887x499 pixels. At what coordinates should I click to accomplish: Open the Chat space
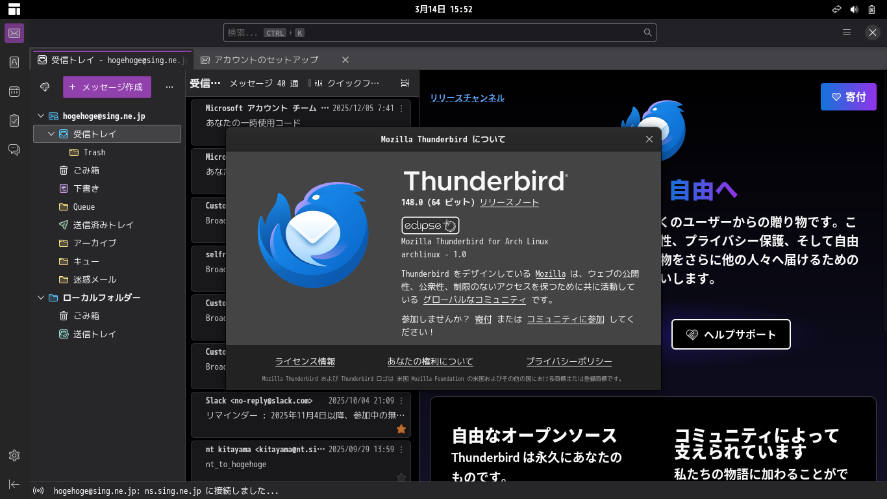(x=14, y=150)
